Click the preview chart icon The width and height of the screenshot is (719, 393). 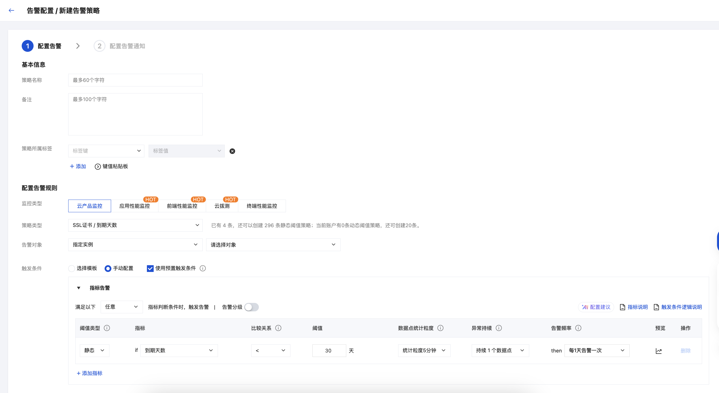tap(658, 351)
